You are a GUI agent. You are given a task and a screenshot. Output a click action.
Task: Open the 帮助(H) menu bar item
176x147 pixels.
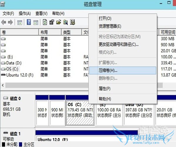(58, 14)
